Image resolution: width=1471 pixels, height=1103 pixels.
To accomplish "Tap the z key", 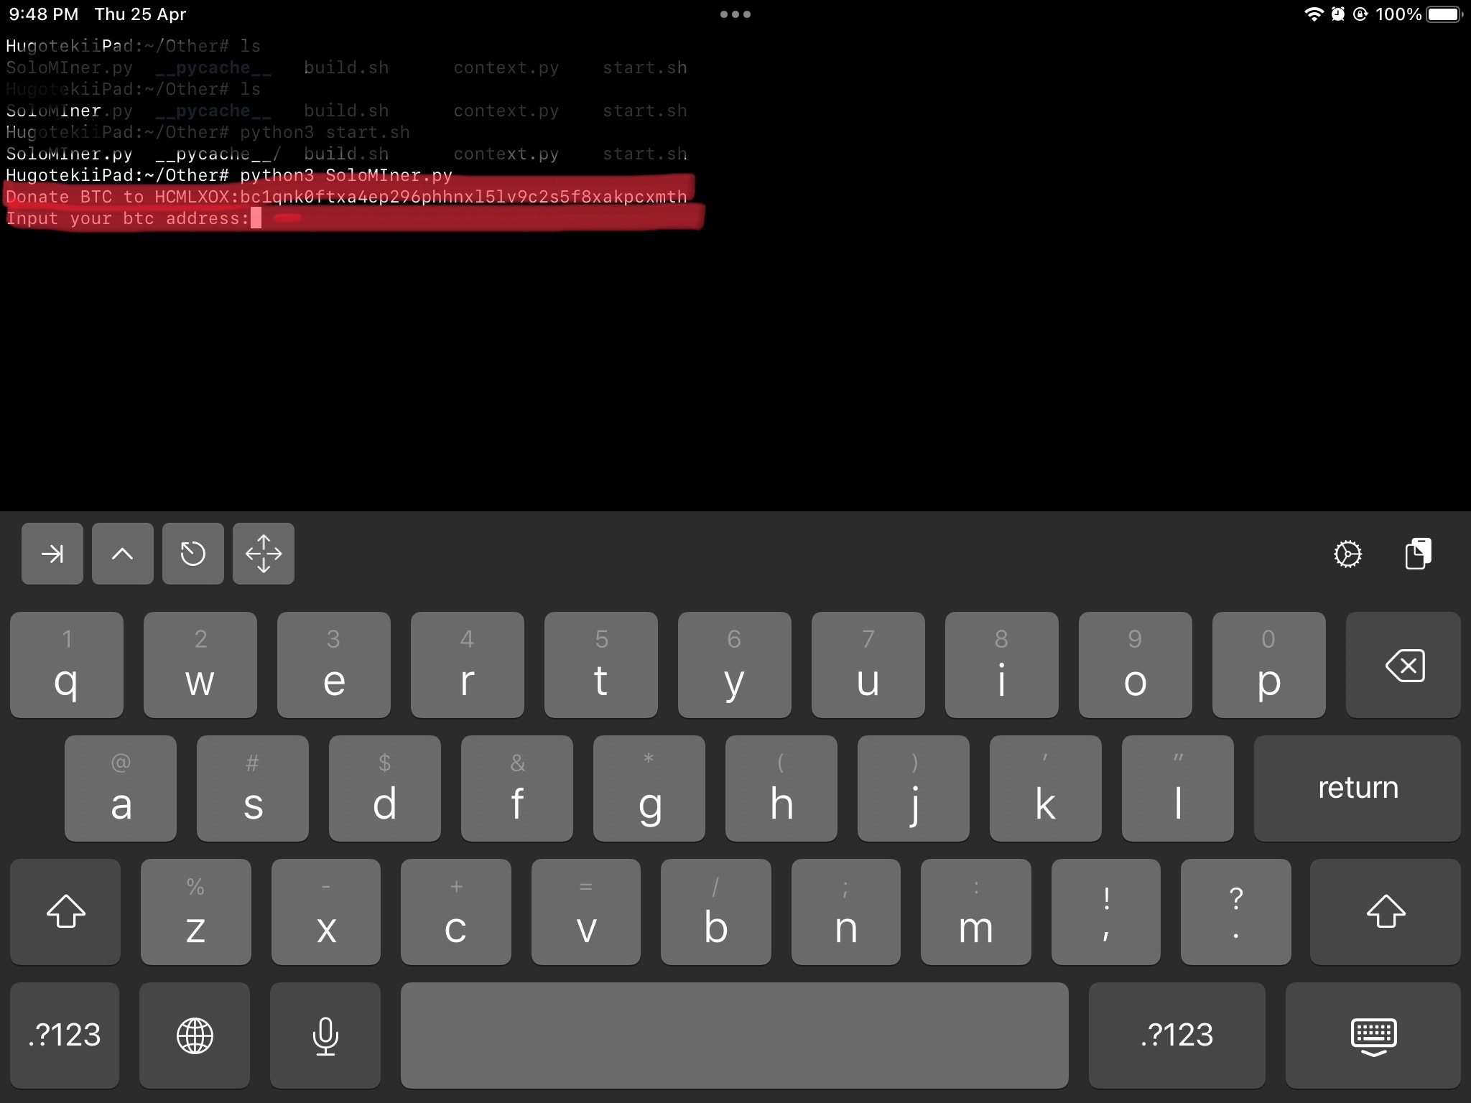I will [x=196, y=912].
